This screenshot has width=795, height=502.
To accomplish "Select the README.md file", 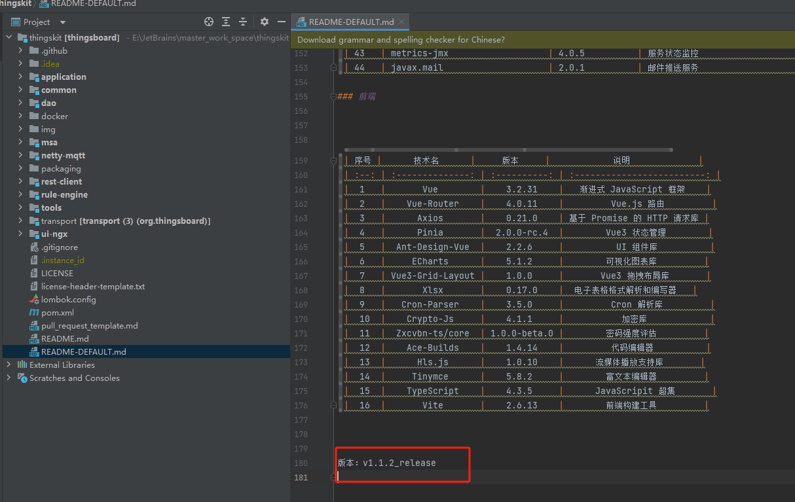I will (x=65, y=338).
